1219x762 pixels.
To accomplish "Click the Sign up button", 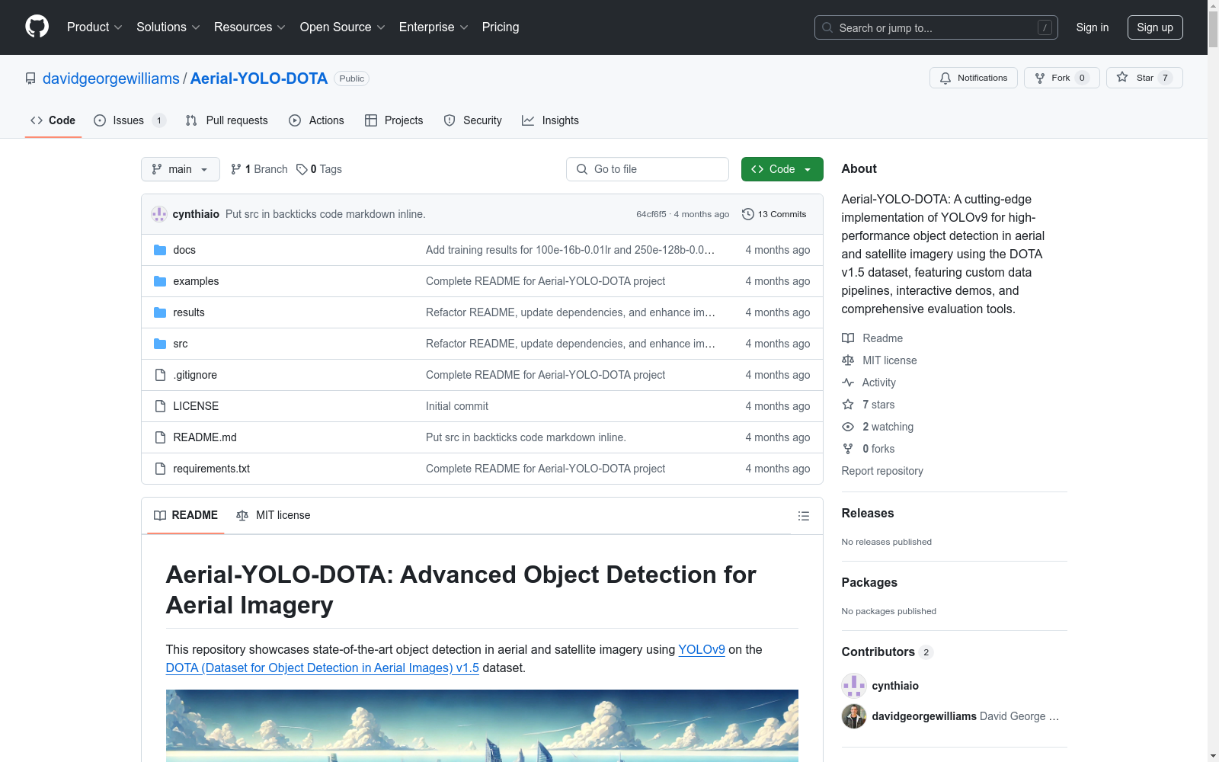I will [x=1155, y=27].
